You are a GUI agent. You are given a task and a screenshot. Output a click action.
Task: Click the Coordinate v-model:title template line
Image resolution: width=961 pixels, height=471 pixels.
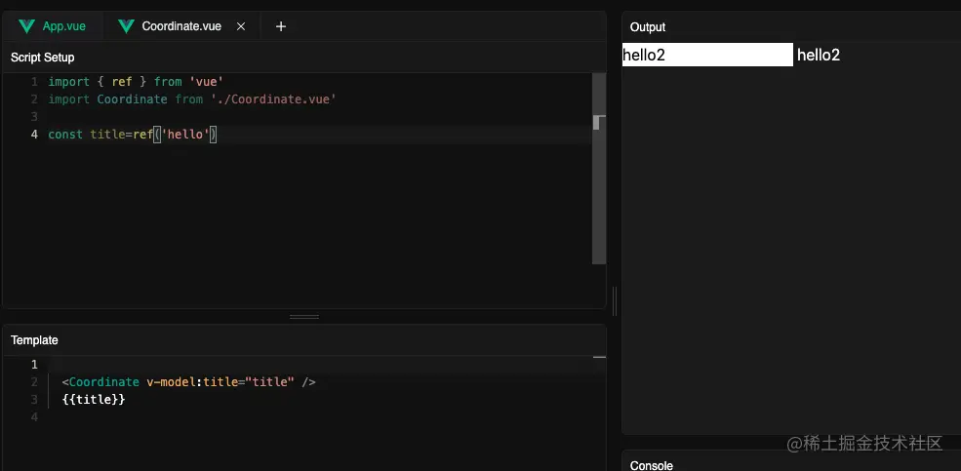(188, 381)
